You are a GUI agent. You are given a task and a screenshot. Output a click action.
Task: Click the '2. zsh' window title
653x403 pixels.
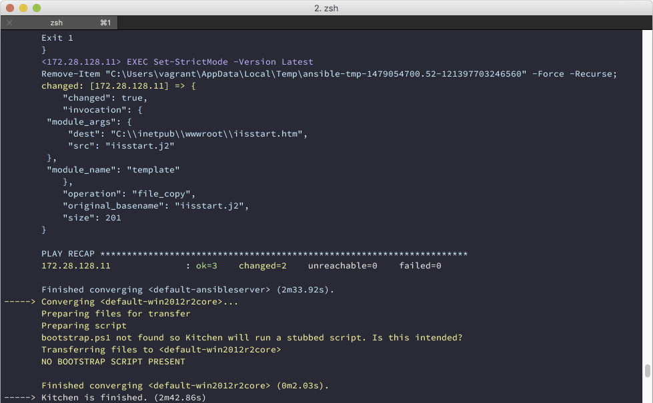[326, 7]
